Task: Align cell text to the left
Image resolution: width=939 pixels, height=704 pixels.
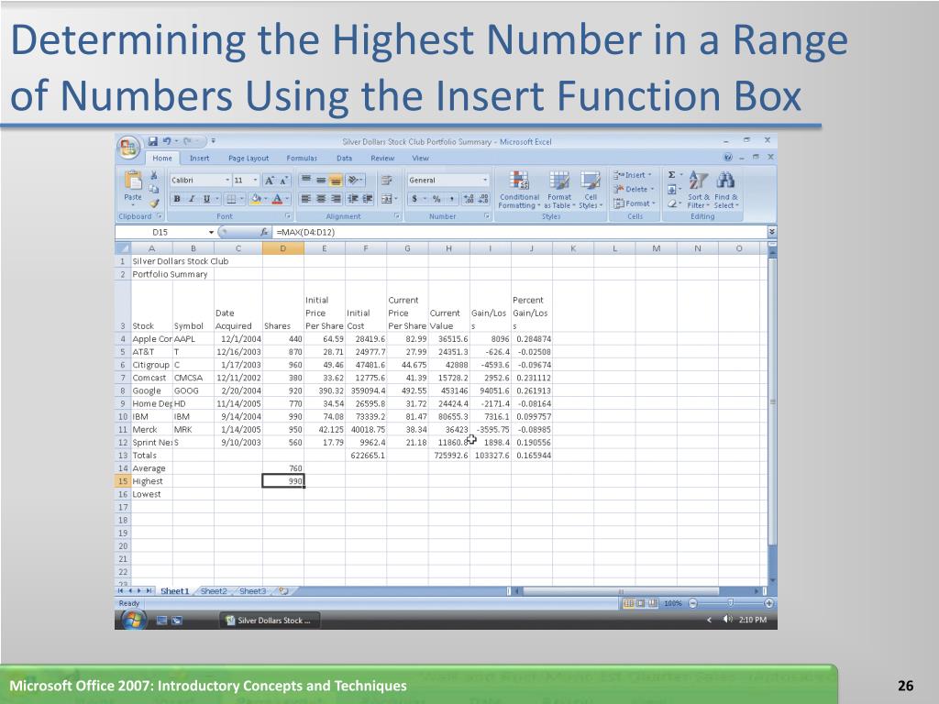Action: (x=306, y=199)
